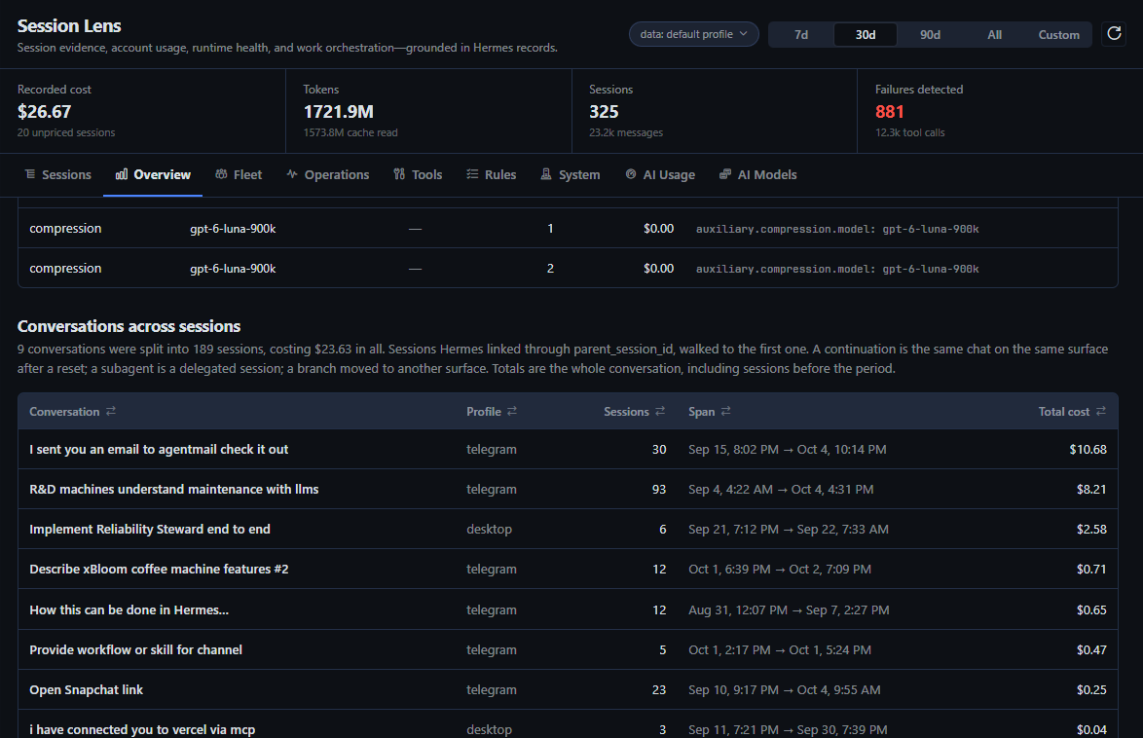Sort by Span column arrows icon
The image size is (1143, 738).
[x=725, y=411]
